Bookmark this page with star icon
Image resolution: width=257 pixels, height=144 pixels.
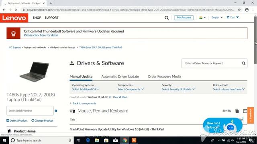coord(239,10)
